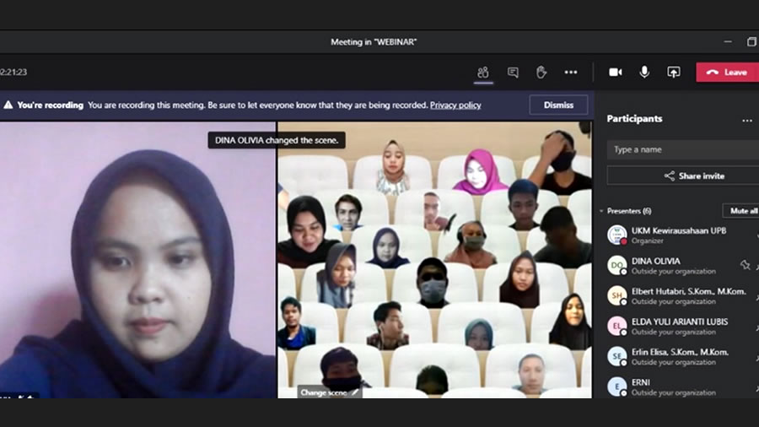
Task: Open the Show participants icon
Action: [483, 73]
